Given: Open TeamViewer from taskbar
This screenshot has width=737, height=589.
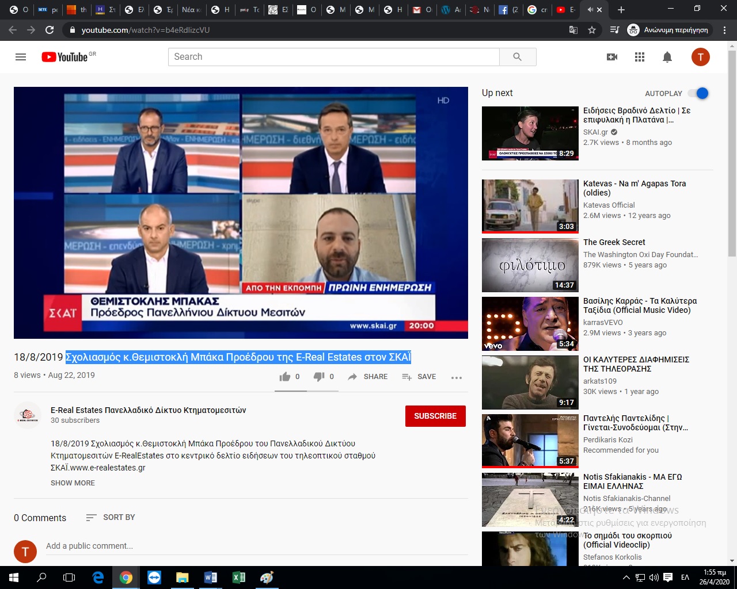Looking at the screenshot, I should pos(154,577).
